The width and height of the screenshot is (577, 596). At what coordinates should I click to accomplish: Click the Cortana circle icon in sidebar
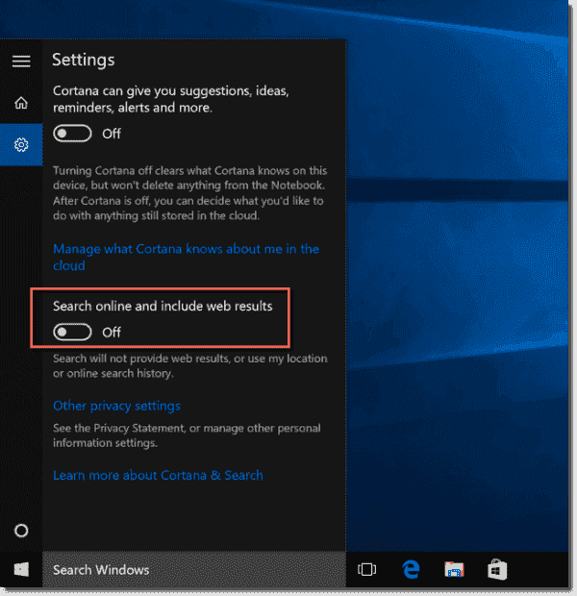(x=21, y=531)
